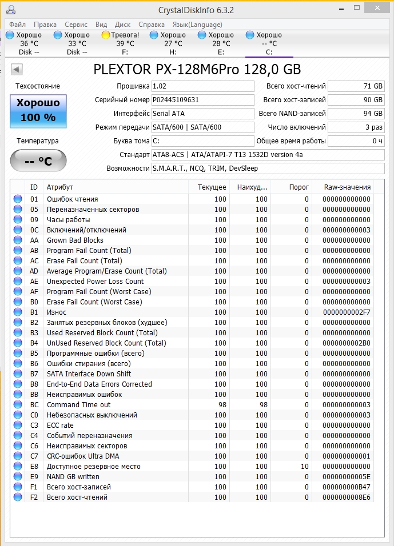Image resolution: width=394 pixels, height=546 pixels.
Task: Open the Язык(Language) menu
Action: coord(196,25)
